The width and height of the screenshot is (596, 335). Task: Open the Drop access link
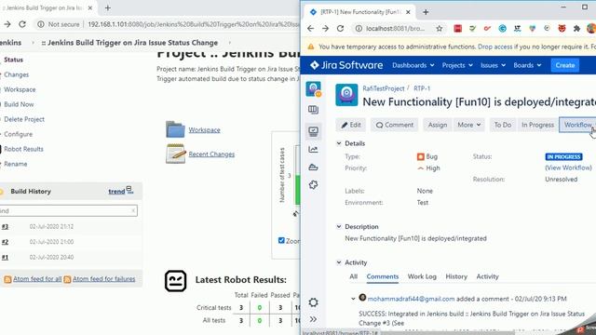click(494, 47)
